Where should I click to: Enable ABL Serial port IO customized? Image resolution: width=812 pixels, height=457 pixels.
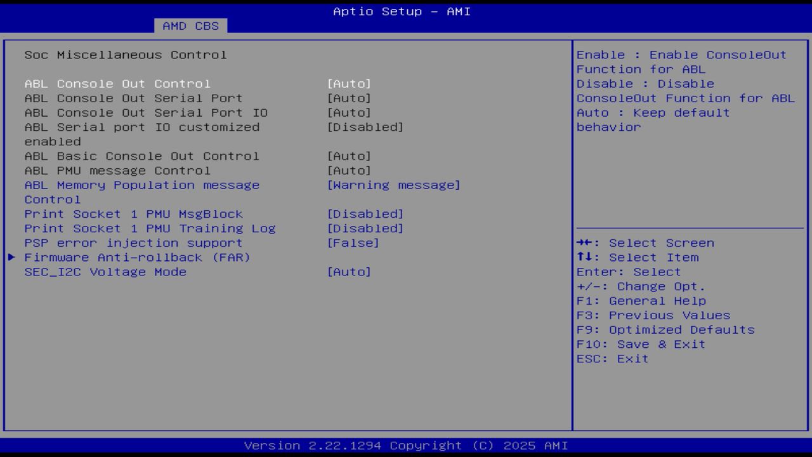[142, 127]
